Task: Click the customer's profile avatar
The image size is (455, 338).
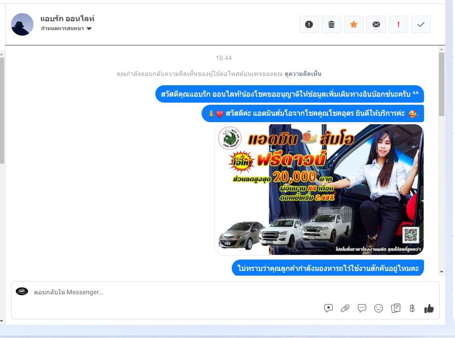Action: point(22,24)
